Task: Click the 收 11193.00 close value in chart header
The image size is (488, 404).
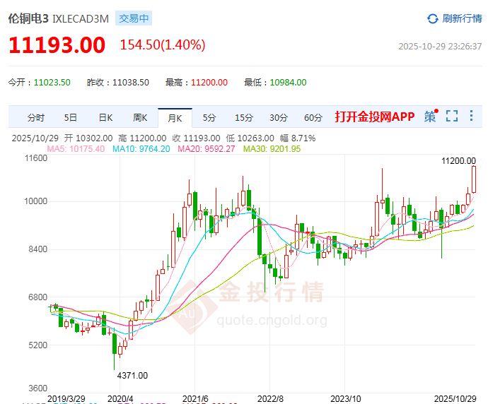Action: 196,138
